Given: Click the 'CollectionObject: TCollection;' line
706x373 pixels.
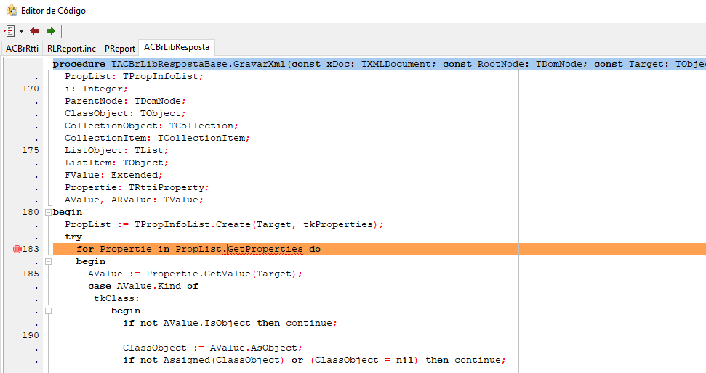Looking at the screenshot, I should (151, 126).
